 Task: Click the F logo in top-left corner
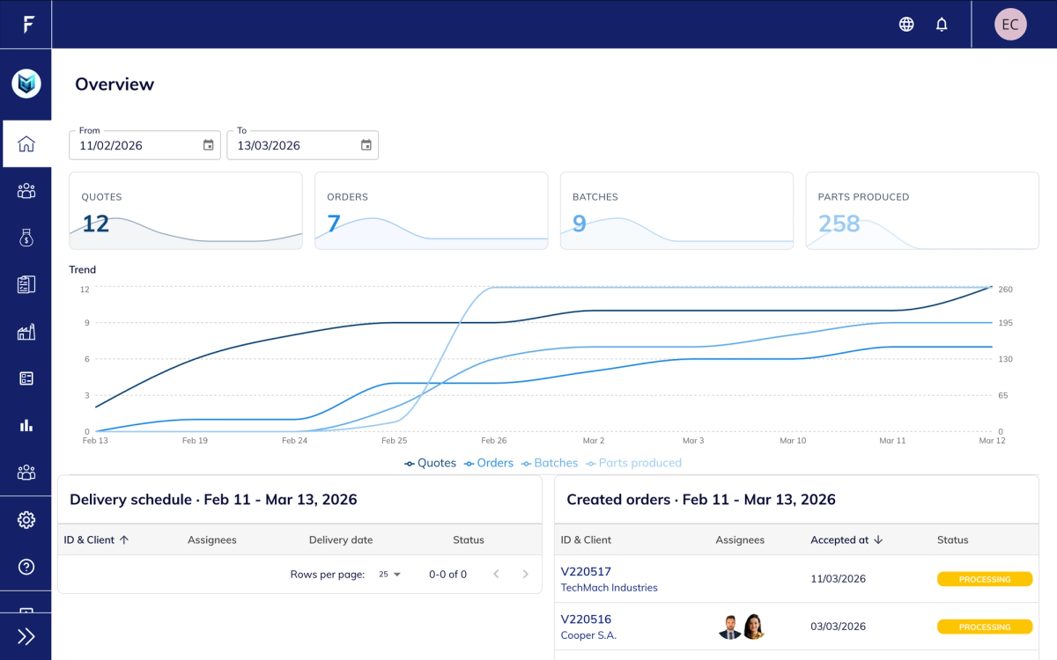28,24
